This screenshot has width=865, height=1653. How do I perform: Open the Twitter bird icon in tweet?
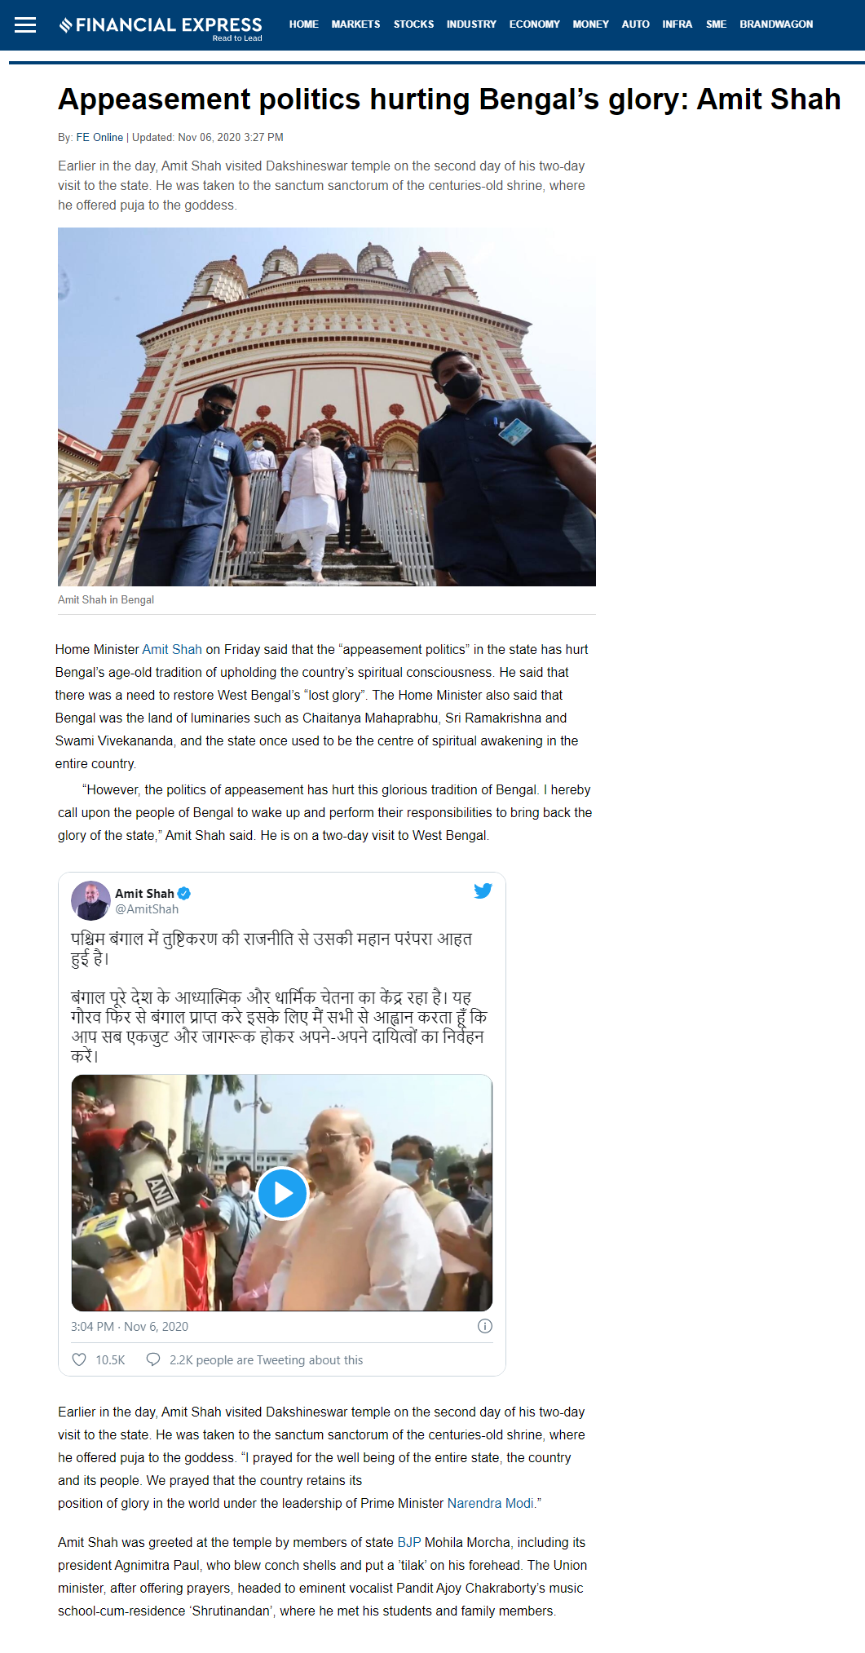coord(483,891)
